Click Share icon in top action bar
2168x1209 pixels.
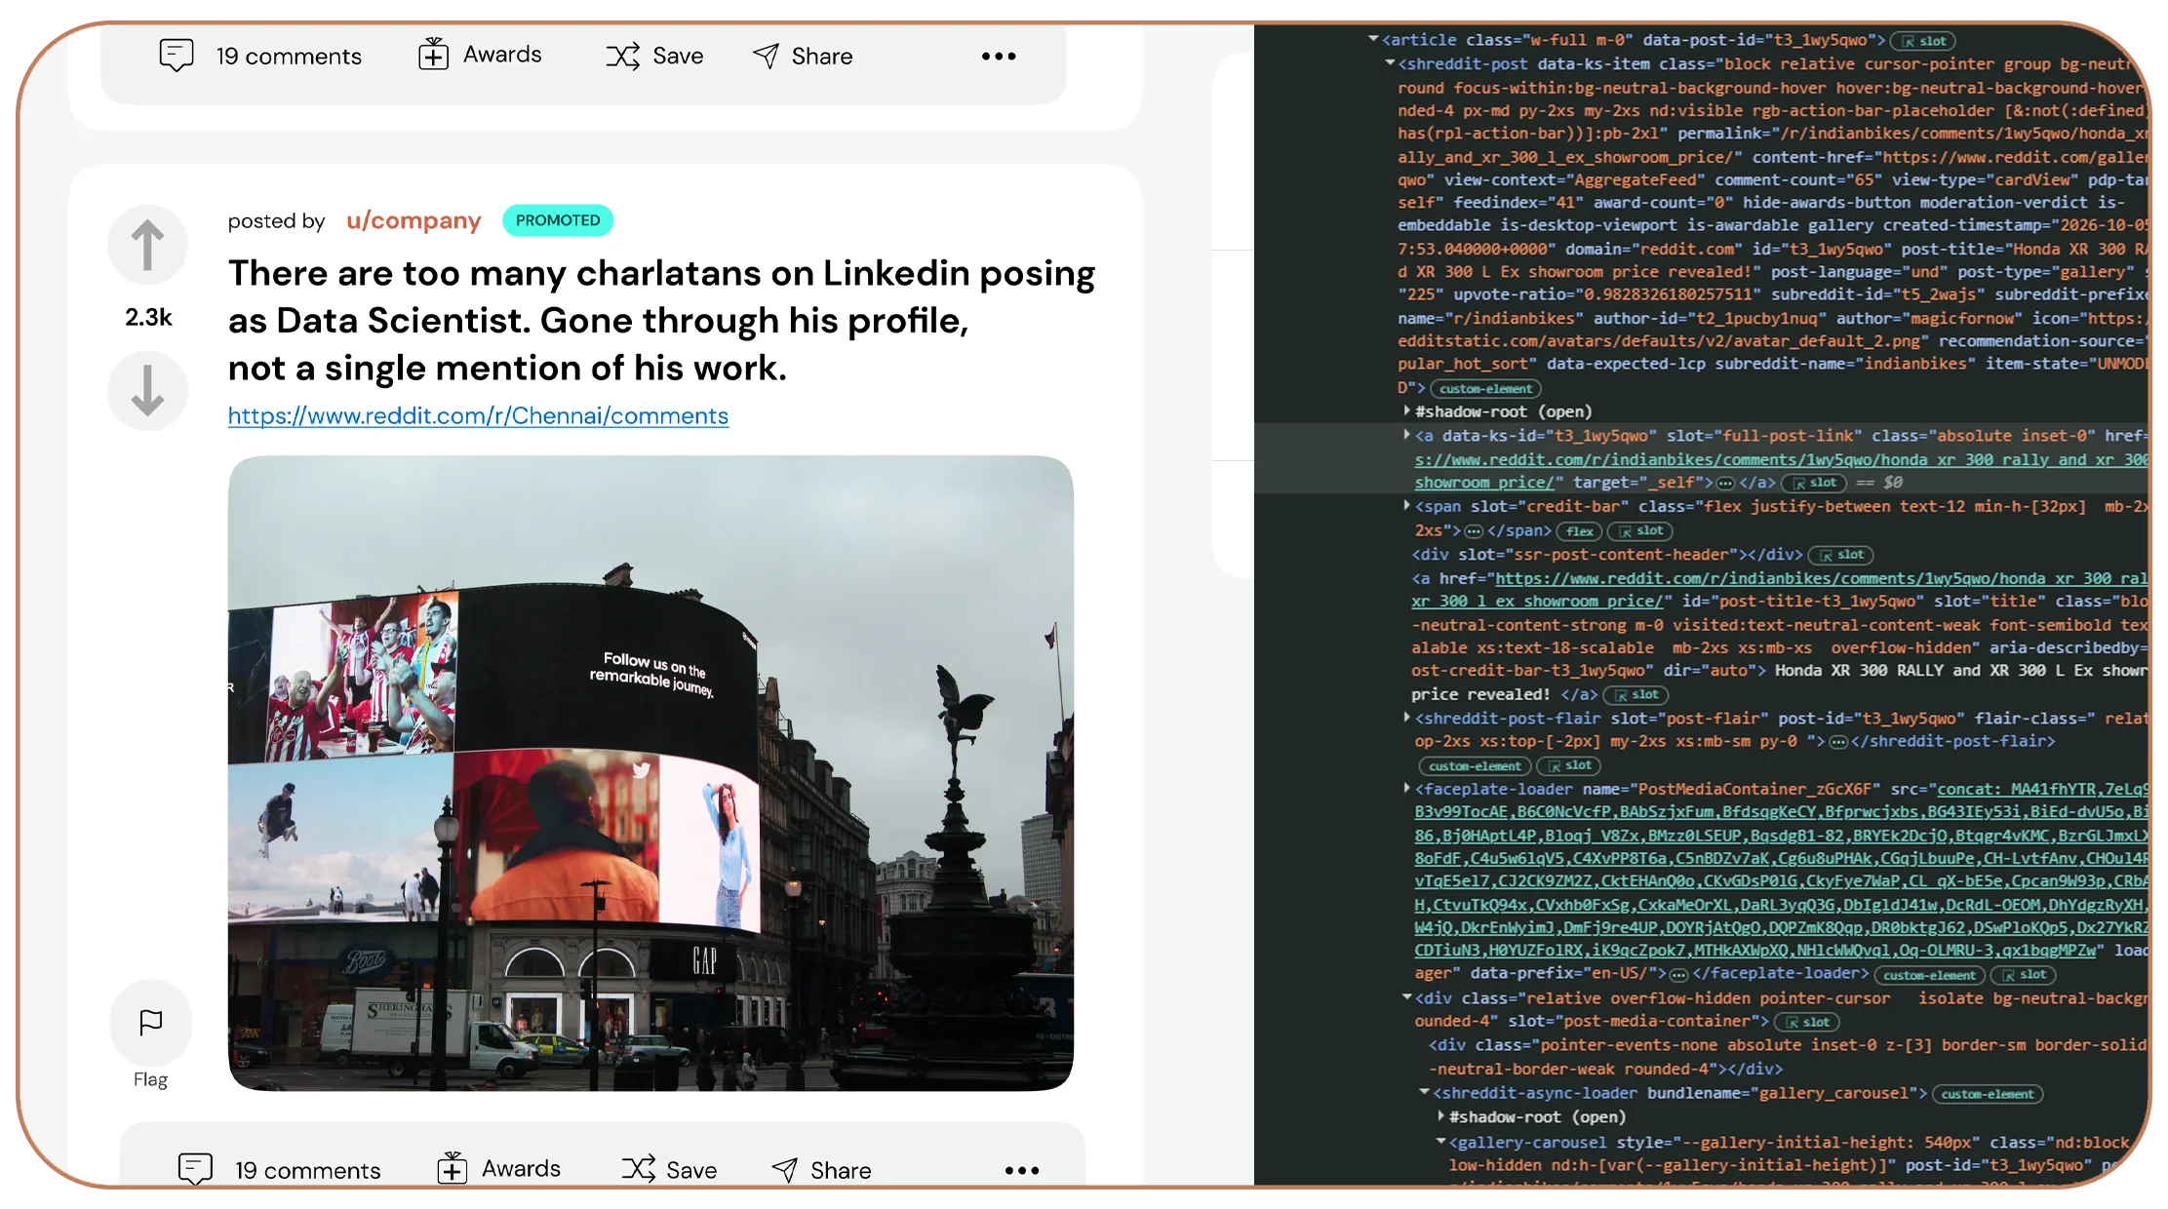click(767, 56)
